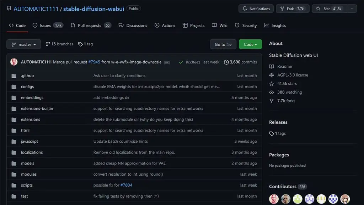Click the fork icon beside 7.7k forks
Viewport: 364px width, 205px height.
pos(271,101)
